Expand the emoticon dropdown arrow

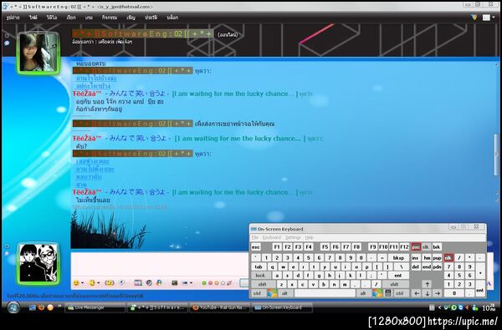[83, 283]
